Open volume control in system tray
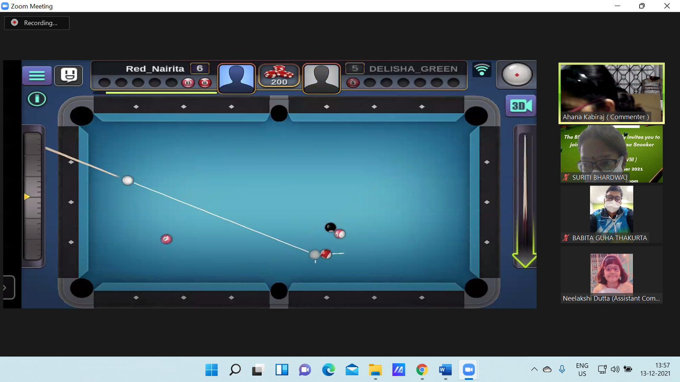 point(615,369)
